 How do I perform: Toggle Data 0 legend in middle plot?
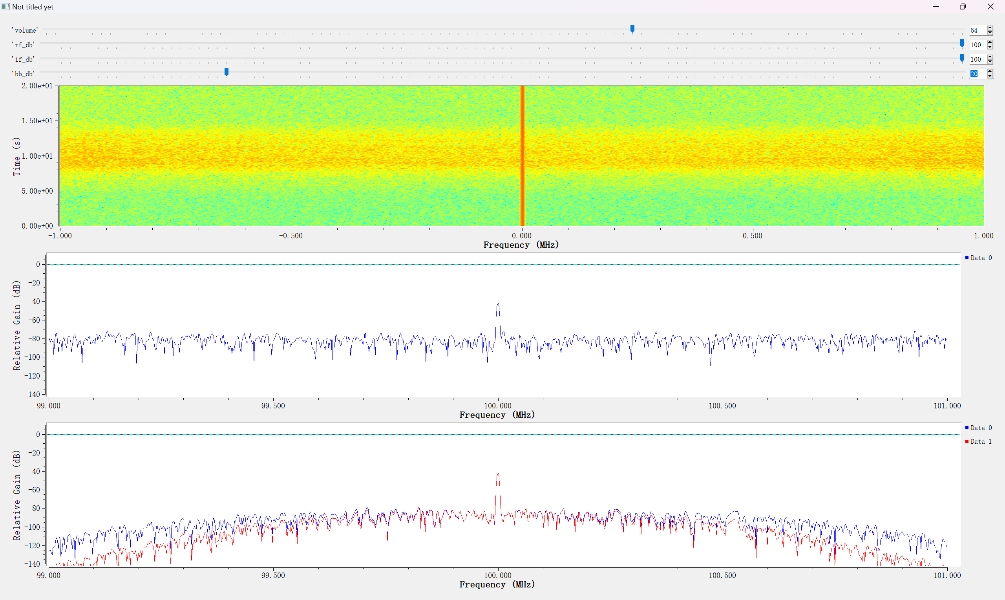click(978, 258)
